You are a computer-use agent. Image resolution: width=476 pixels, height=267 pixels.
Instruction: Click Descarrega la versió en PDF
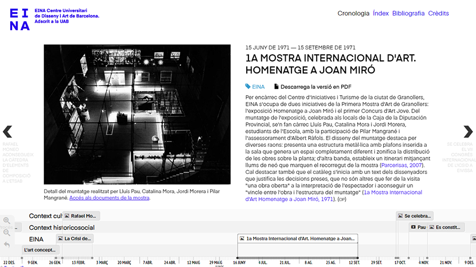tap(316, 87)
